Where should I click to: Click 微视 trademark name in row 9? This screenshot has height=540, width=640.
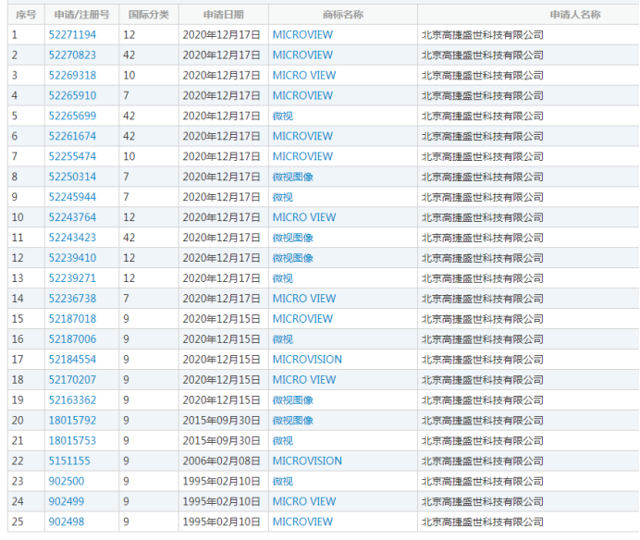pyautogui.click(x=282, y=197)
